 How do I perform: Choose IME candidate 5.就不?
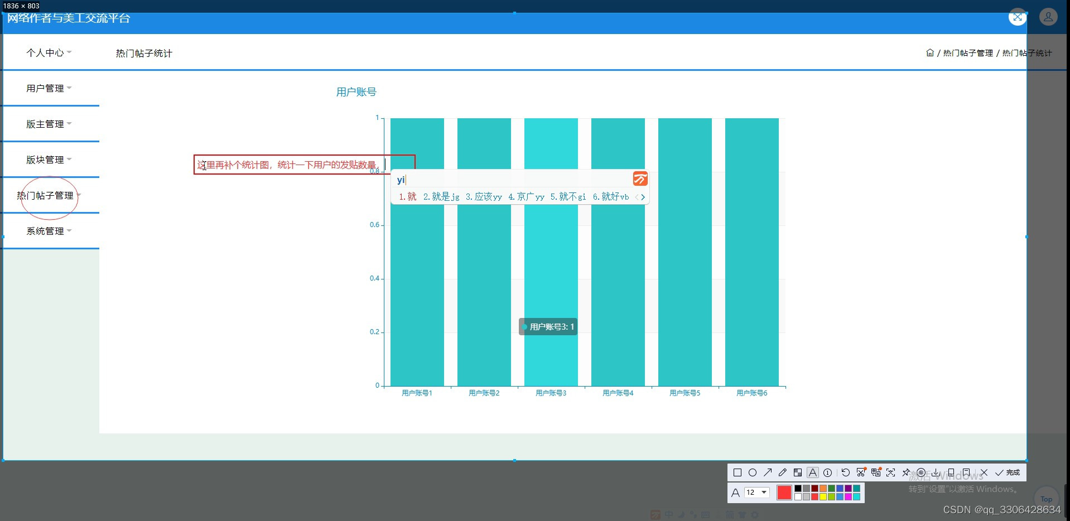[568, 196]
